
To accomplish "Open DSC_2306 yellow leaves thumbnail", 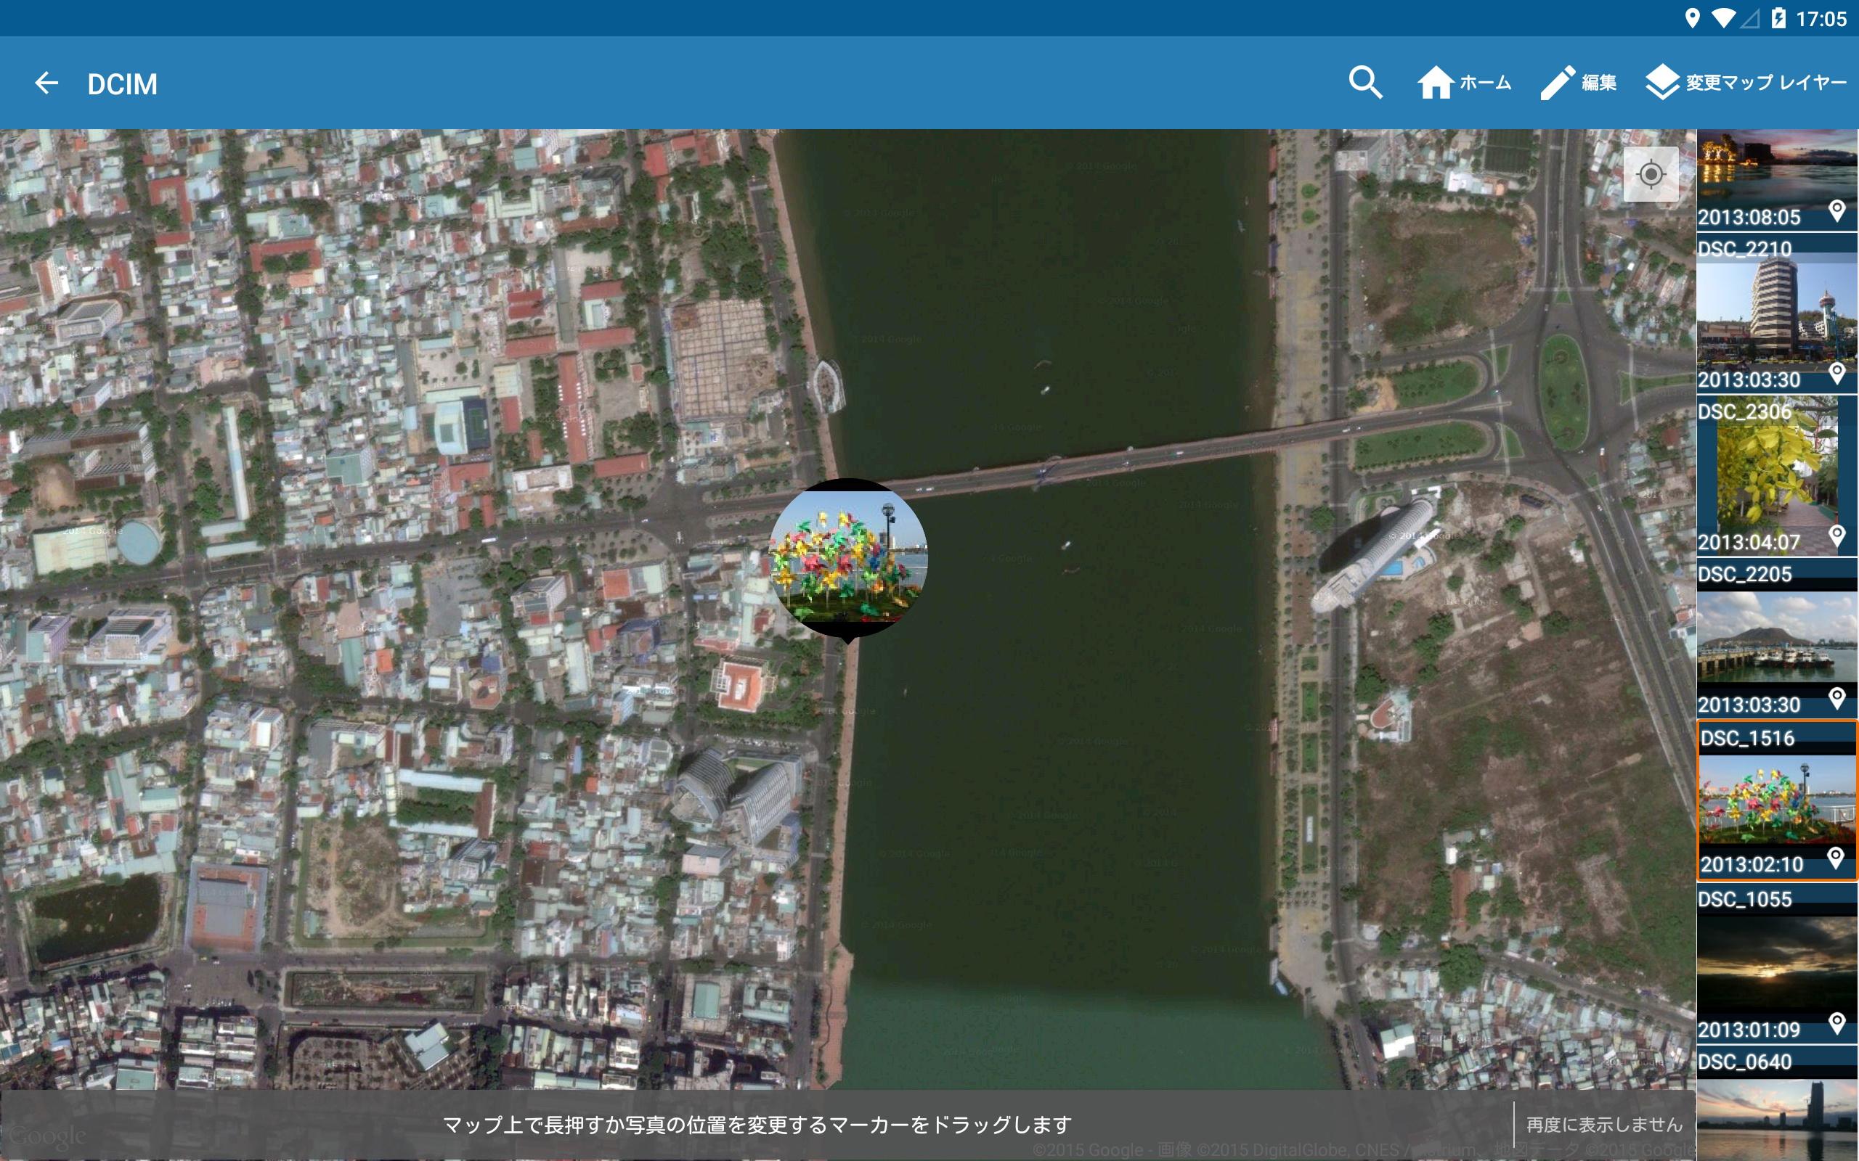I will pos(1777,476).
